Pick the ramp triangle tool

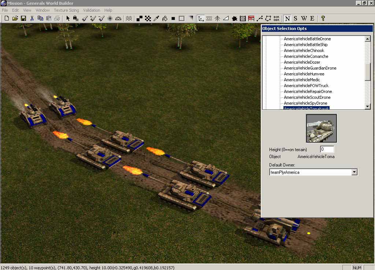(x=226, y=18)
